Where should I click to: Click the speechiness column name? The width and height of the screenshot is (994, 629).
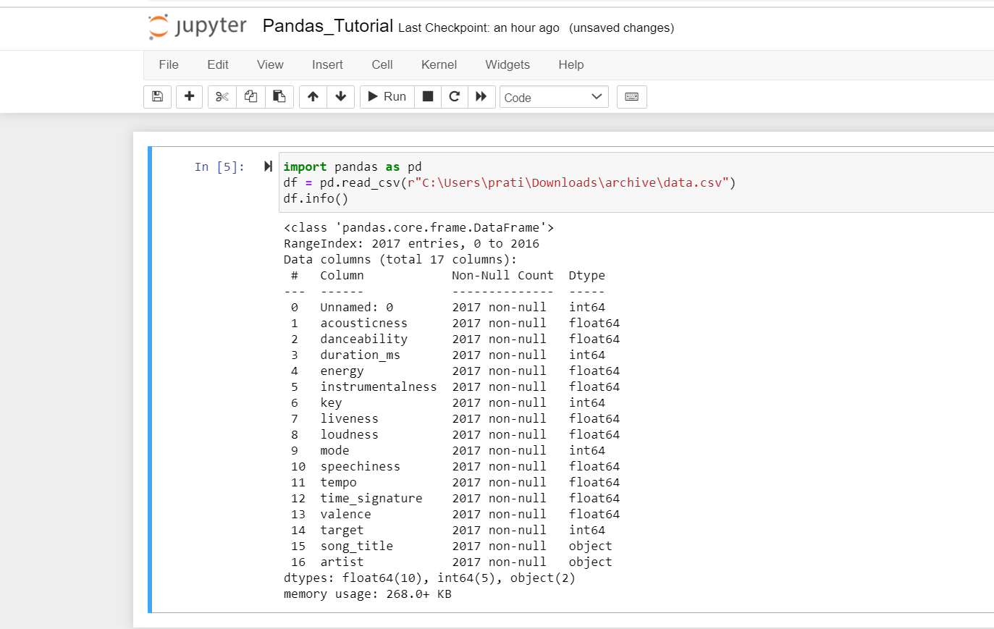pyautogui.click(x=361, y=466)
